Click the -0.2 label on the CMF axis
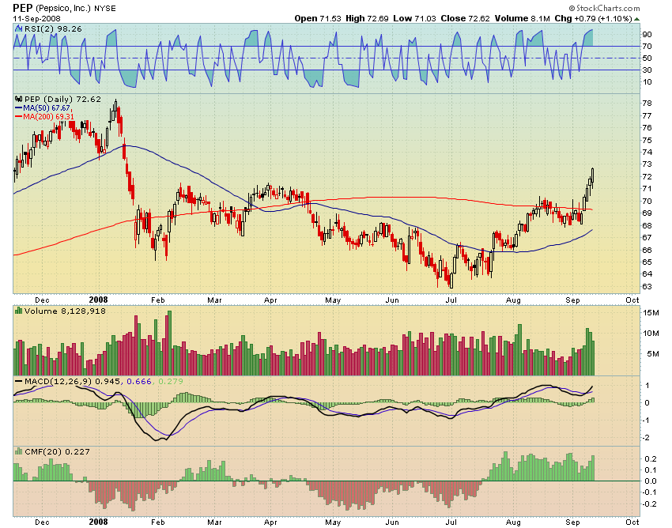The height and width of the screenshot is (528, 672). click(649, 504)
